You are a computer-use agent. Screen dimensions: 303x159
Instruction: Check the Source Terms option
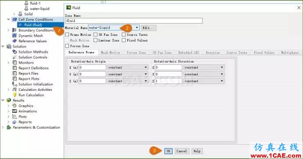pos(124,35)
